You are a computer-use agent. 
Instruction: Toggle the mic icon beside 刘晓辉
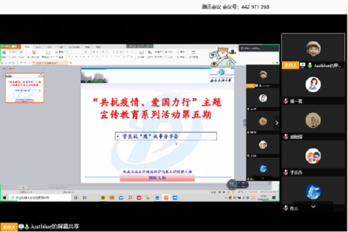(285, 137)
